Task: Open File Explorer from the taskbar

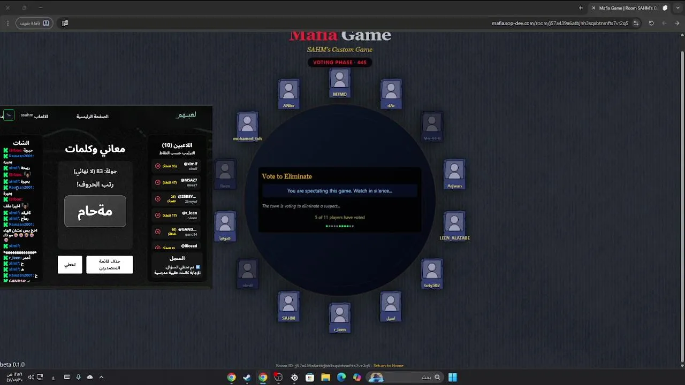Action: click(x=325, y=377)
